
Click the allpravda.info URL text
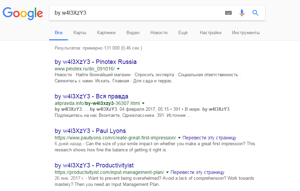pyautogui.click(x=97, y=103)
